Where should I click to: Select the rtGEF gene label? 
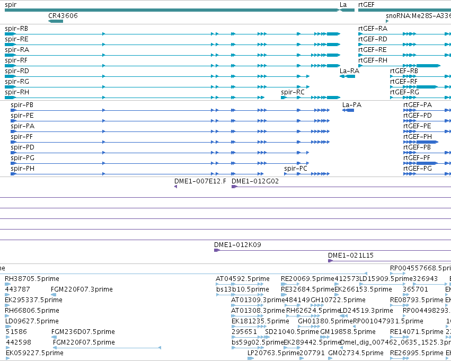pos(366,5)
